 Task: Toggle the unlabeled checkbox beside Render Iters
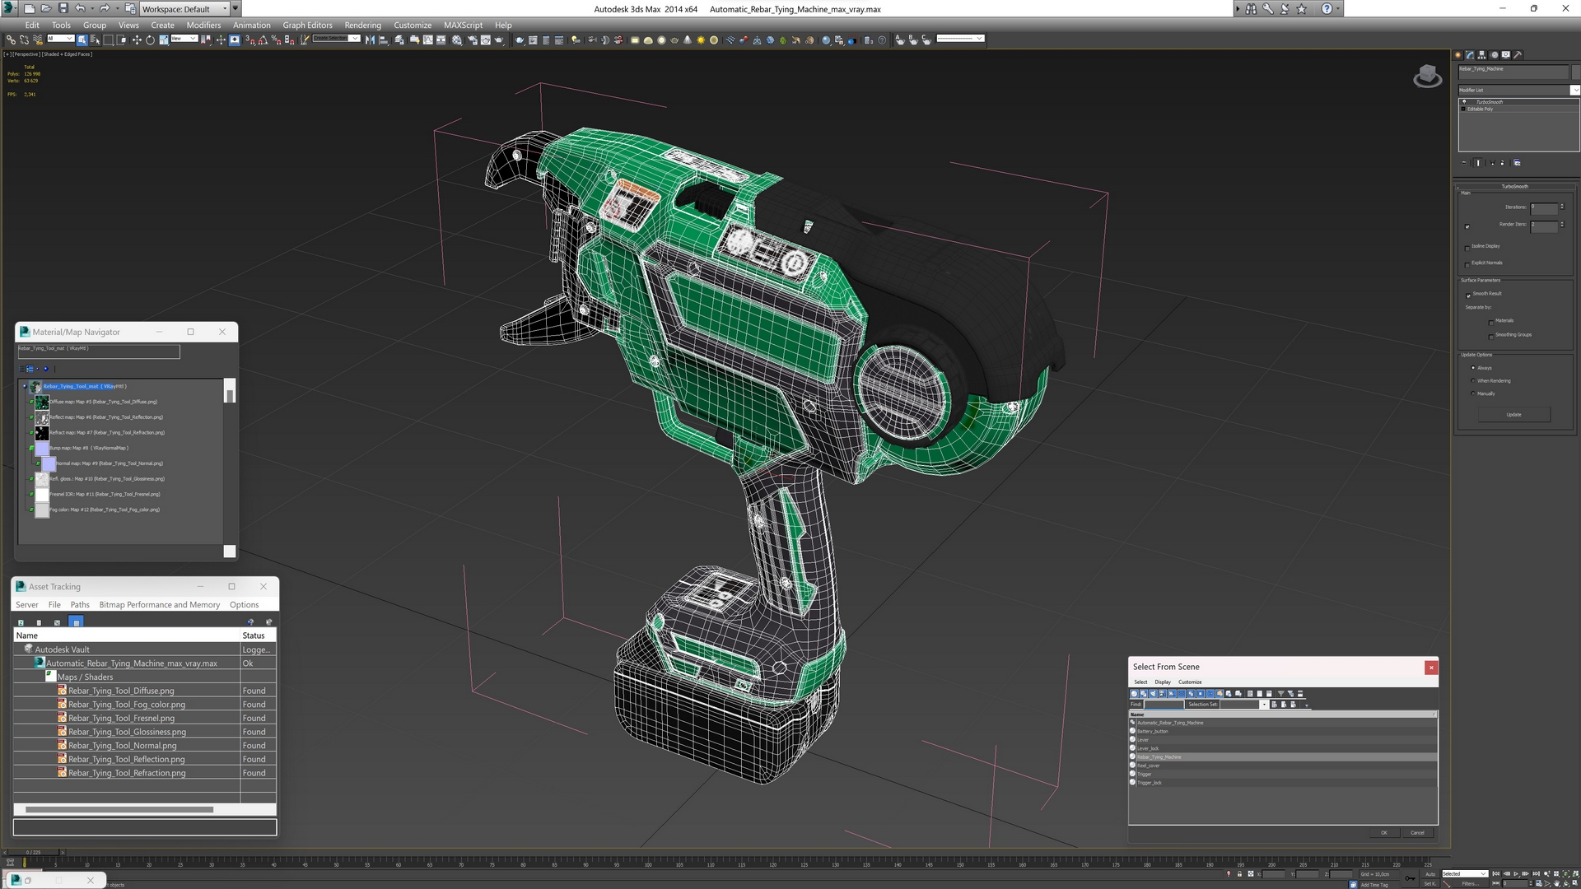click(1467, 226)
